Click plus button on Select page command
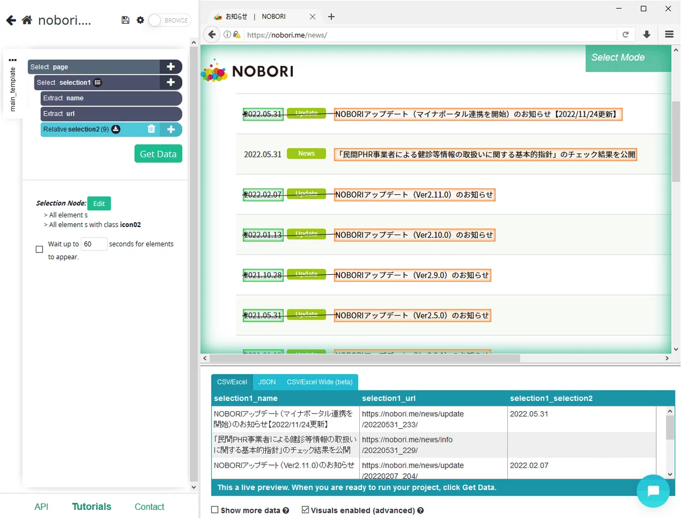681x519 pixels. click(x=170, y=66)
